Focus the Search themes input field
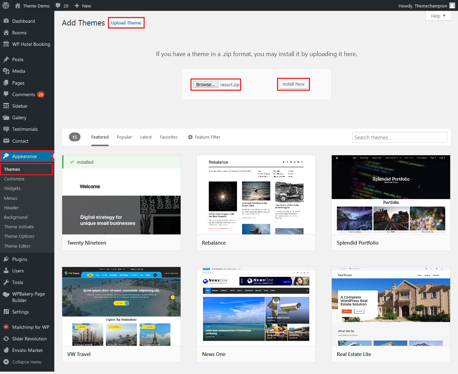 pyautogui.click(x=400, y=138)
